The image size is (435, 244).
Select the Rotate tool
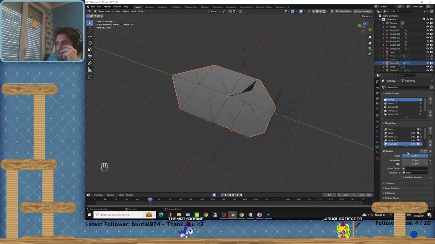click(90, 43)
